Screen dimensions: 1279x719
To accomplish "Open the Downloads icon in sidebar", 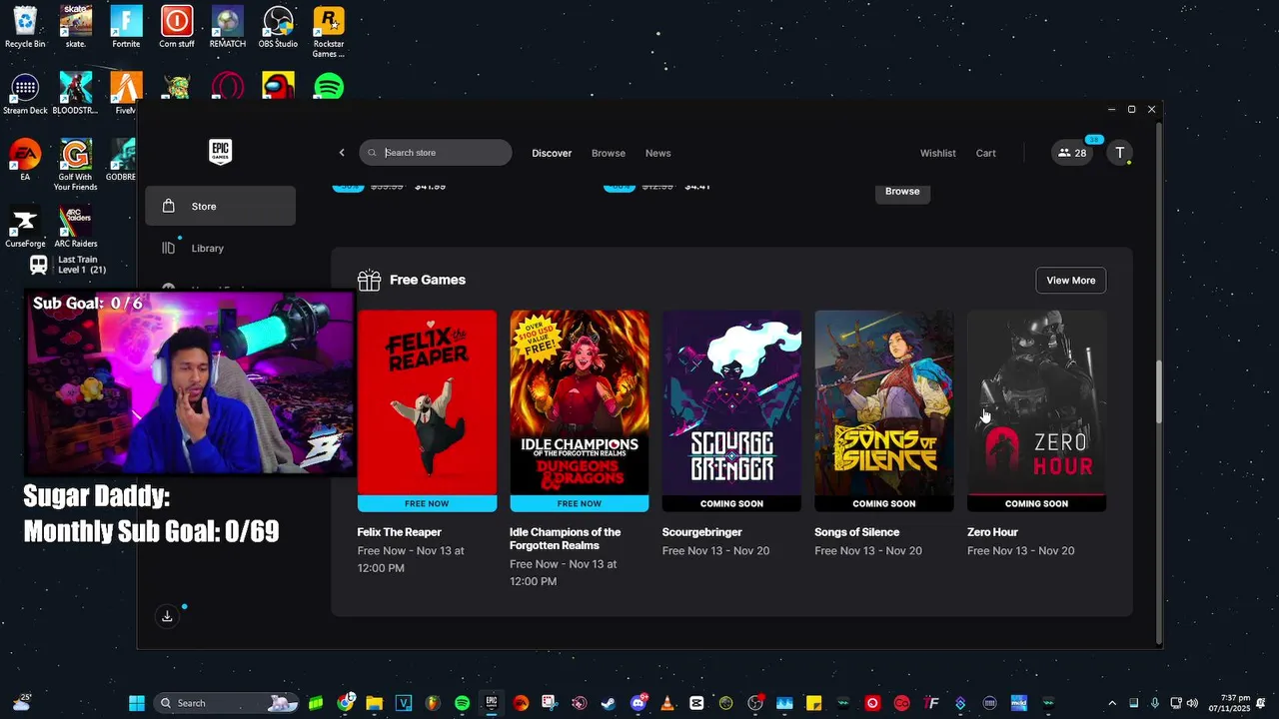I will coord(167,616).
